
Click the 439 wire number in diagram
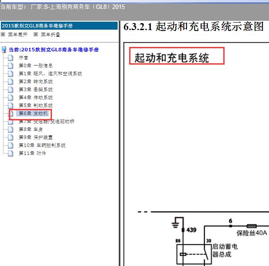(x=191, y=230)
